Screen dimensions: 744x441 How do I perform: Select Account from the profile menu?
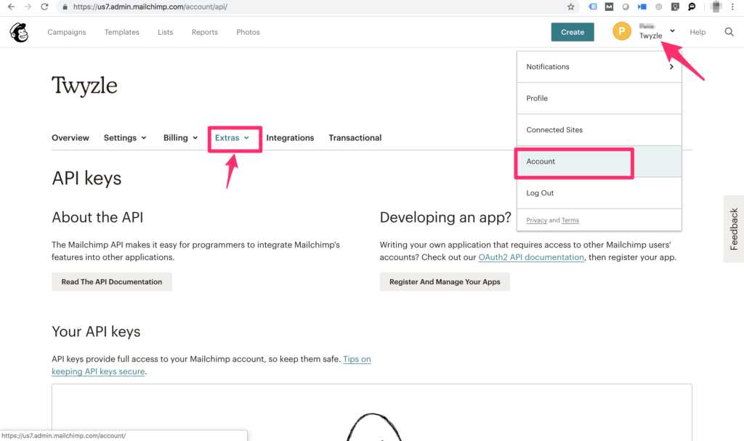pyautogui.click(x=541, y=161)
